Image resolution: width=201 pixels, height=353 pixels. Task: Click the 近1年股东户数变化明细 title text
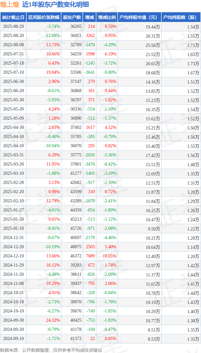tap(55, 4)
